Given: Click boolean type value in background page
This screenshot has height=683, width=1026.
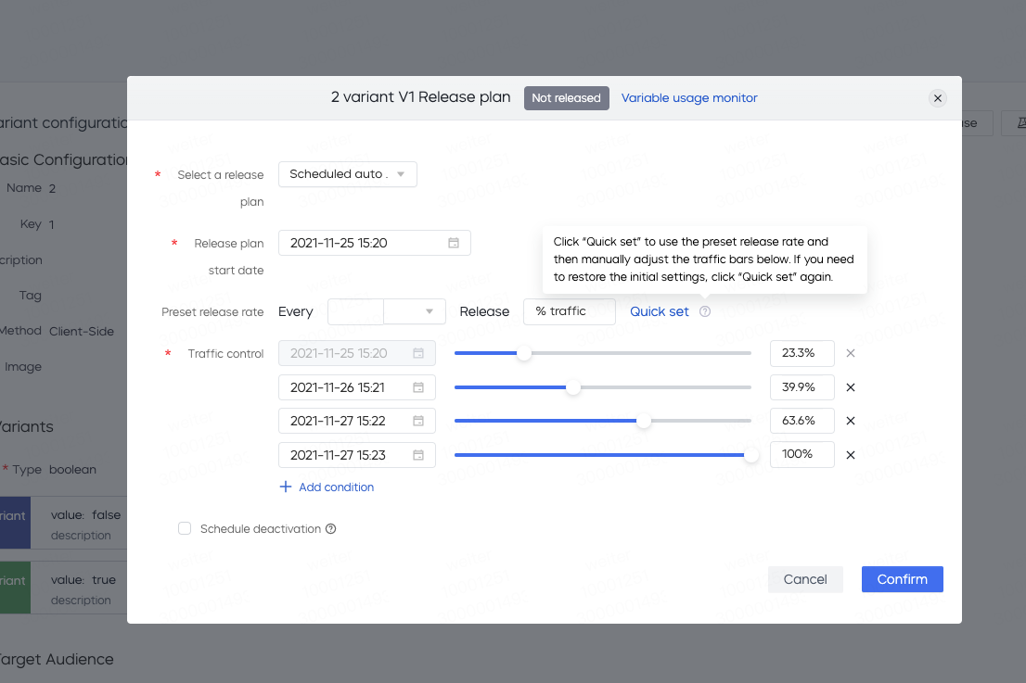Looking at the screenshot, I should (x=72, y=469).
